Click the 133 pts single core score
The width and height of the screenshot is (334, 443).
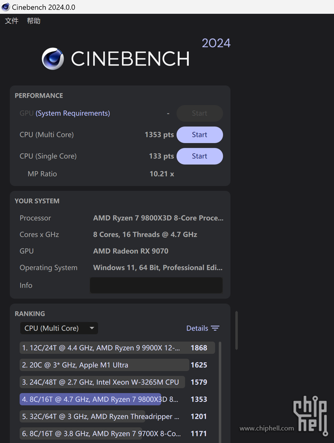(162, 156)
